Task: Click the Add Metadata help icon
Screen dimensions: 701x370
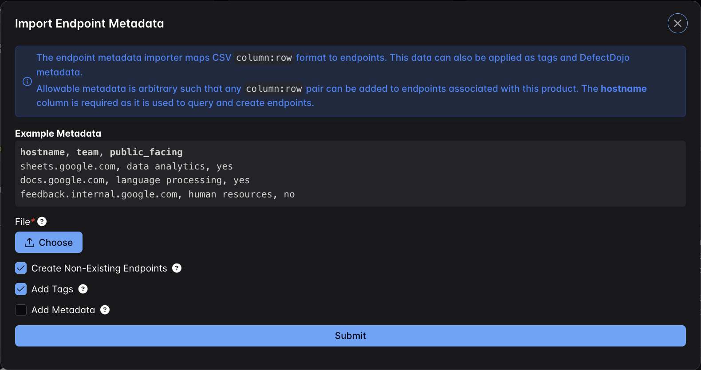Action: (105, 310)
